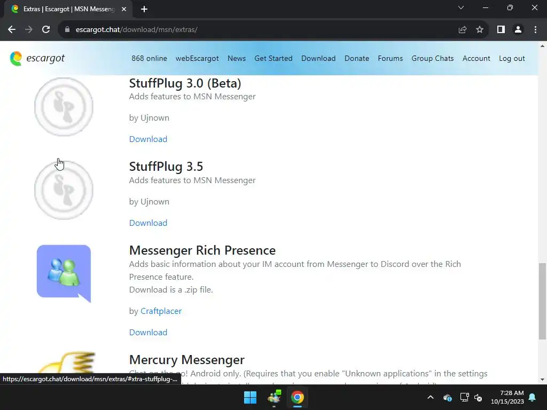Click the scrollbar up arrow

coord(542,46)
